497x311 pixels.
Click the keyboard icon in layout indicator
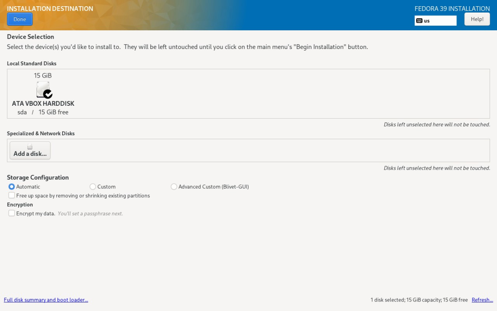pyautogui.click(x=419, y=21)
